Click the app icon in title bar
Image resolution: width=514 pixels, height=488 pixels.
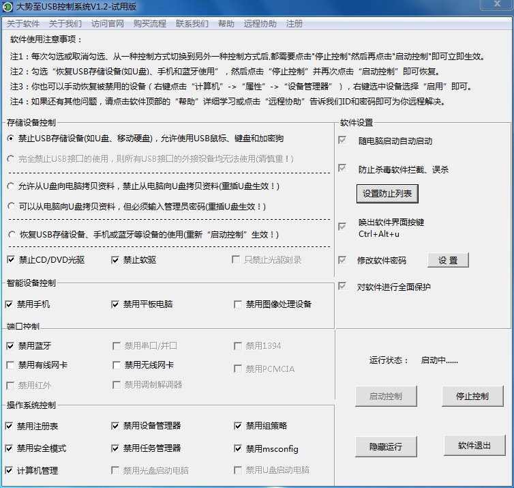pos(8,8)
